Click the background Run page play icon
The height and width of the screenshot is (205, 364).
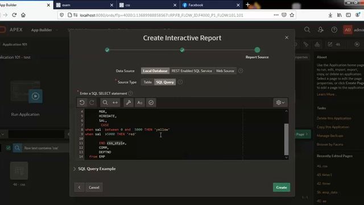point(357,44)
